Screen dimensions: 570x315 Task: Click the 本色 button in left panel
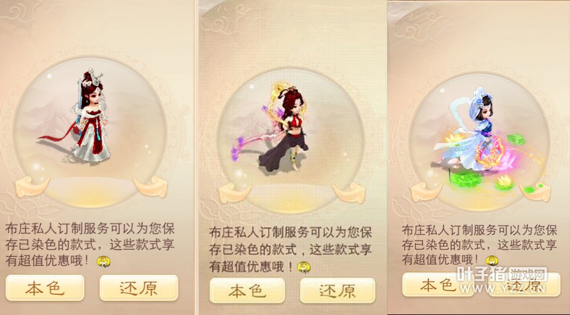[45, 288]
